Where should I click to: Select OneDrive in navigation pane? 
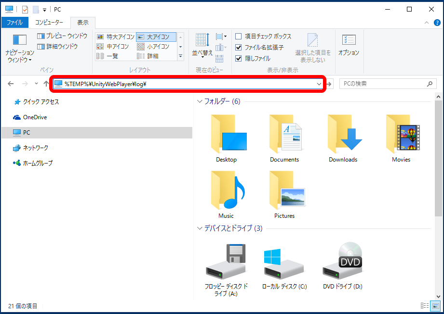pyautogui.click(x=30, y=117)
